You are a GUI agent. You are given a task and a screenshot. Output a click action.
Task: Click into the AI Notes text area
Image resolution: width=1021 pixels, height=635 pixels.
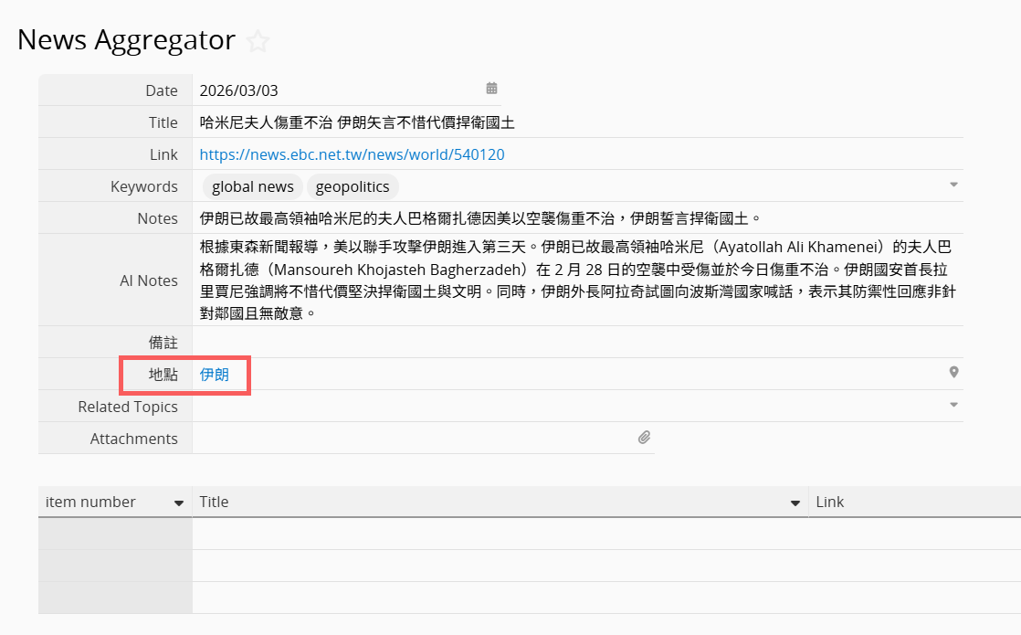point(575,280)
